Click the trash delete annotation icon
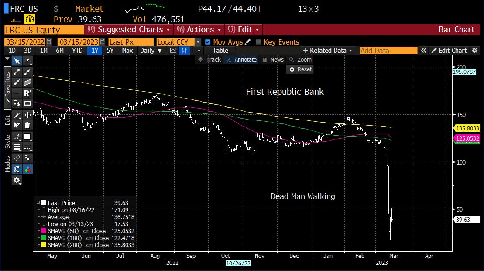The width and height of the screenshot is (484, 271). point(28,125)
